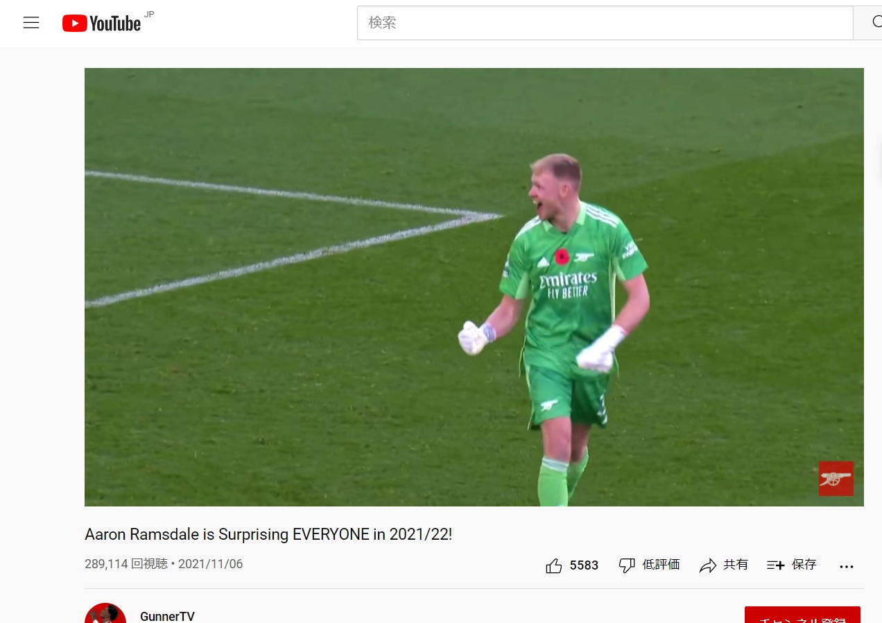Click the save-to-playlist plus icon
This screenshot has height=623, width=882.
click(776, 565)
